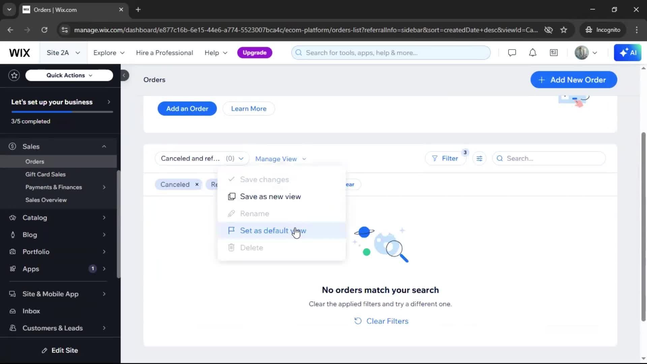Image resolution: width=647 pixels, height=364 pixels.
Task: Open the Filter panel
Action: [445, 158]
